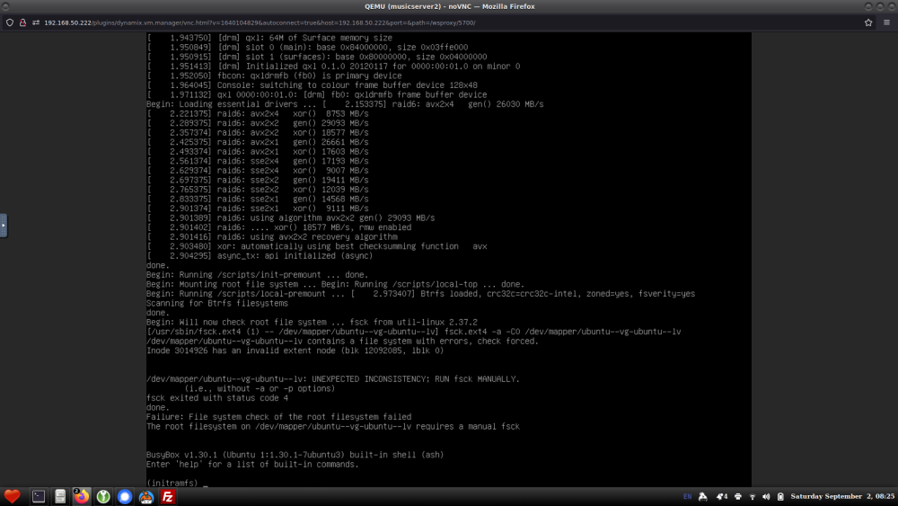Open the green key password manager app
Image resolution: width=898 pixels, height=506 pixels.
pyautogui.click(x=103, y=497)
